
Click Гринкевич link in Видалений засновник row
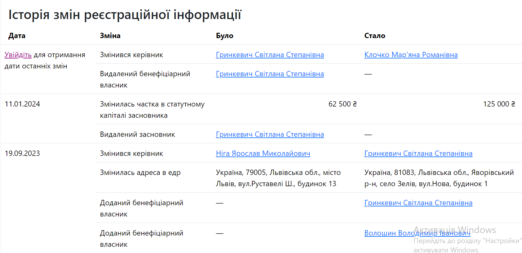point(270,135)
